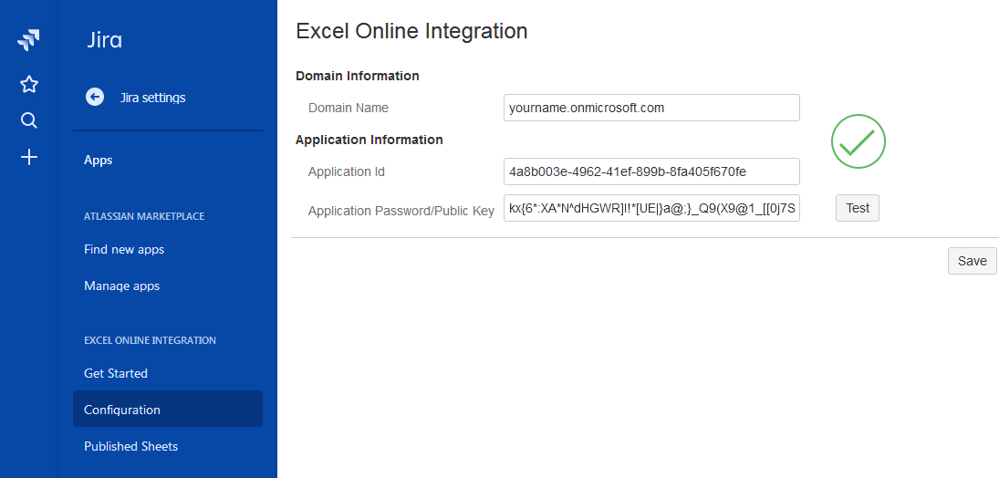The image size is (999, 478).
Task: Click the Jira logo icon
Action: (28, 40)
